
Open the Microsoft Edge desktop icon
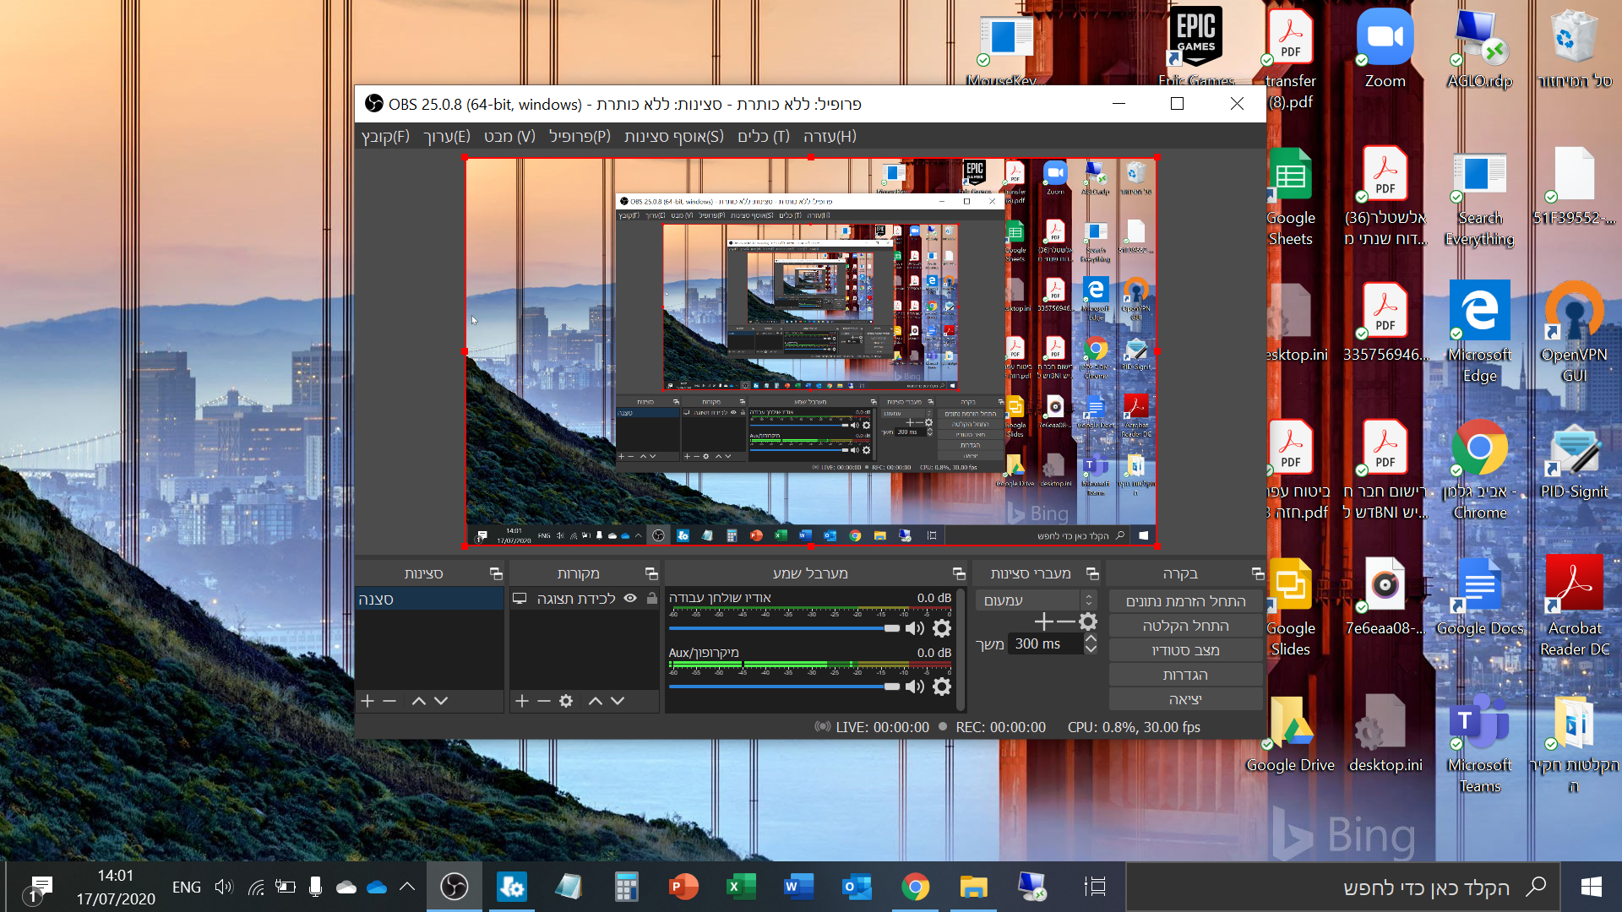(x=1479, y=333)
